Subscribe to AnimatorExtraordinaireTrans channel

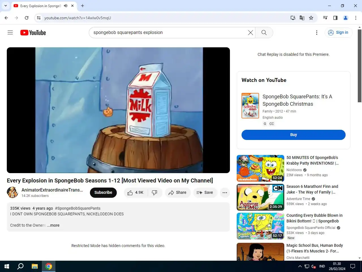coord(103,193)
